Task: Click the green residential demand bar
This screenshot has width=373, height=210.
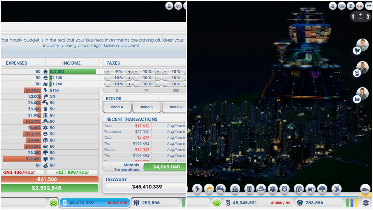Action: click(x=347, y=203)
